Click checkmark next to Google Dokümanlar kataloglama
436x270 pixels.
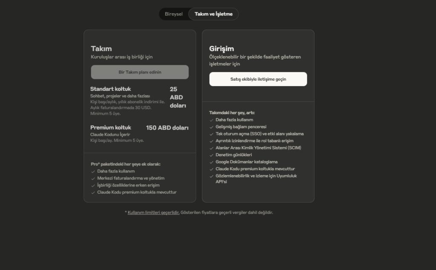pyautogui.click(x=212, y=162)
